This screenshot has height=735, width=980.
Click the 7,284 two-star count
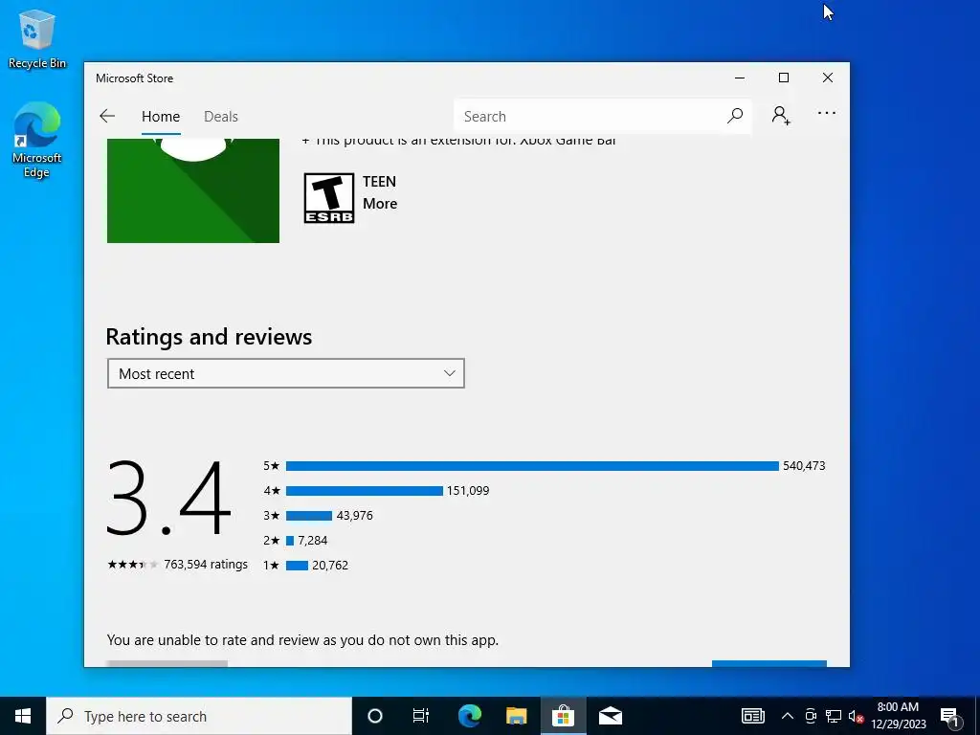tap(313, 541)
